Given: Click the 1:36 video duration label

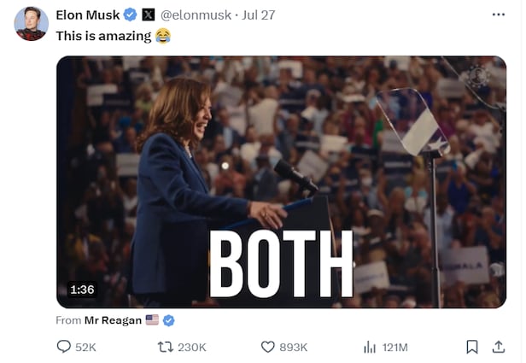Looking at the screenshot, I should [82, 290].
